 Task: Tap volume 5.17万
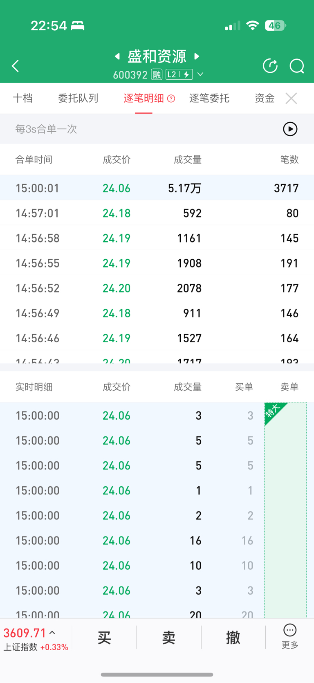[x=185, y=188]
